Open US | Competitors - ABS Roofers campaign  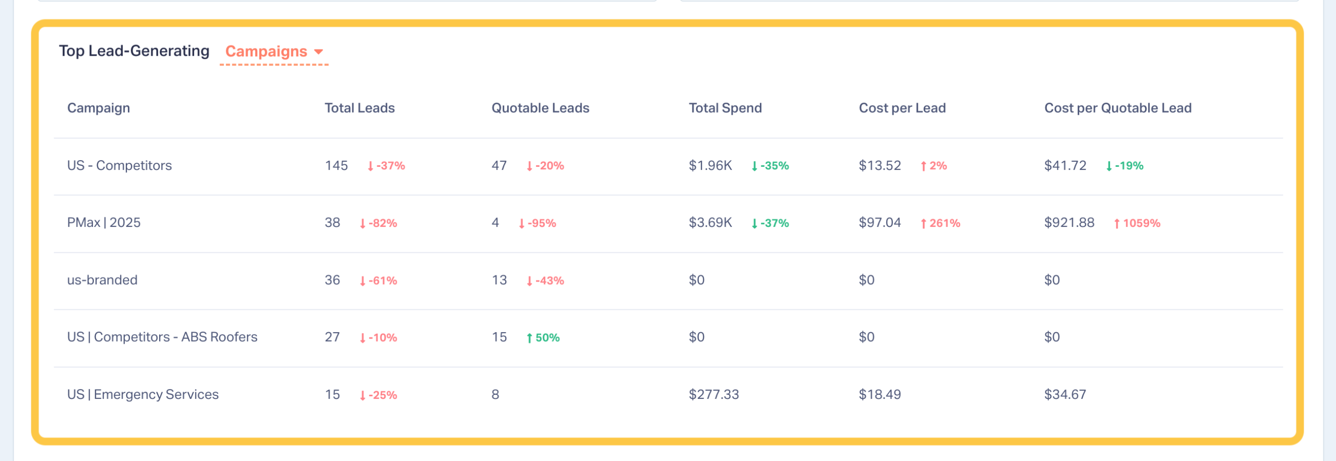162,337
